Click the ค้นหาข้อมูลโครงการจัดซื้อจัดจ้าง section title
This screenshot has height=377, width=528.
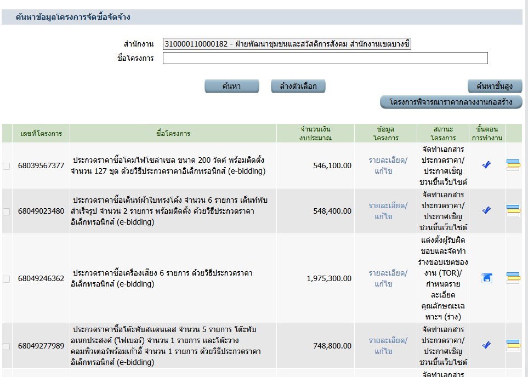[73, 17]
